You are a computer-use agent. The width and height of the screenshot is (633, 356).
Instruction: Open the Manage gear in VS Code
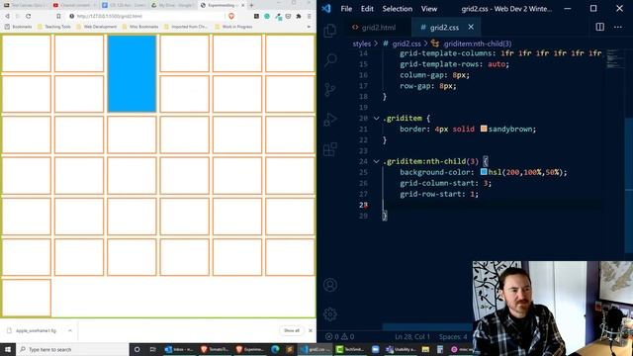point(330,314)
